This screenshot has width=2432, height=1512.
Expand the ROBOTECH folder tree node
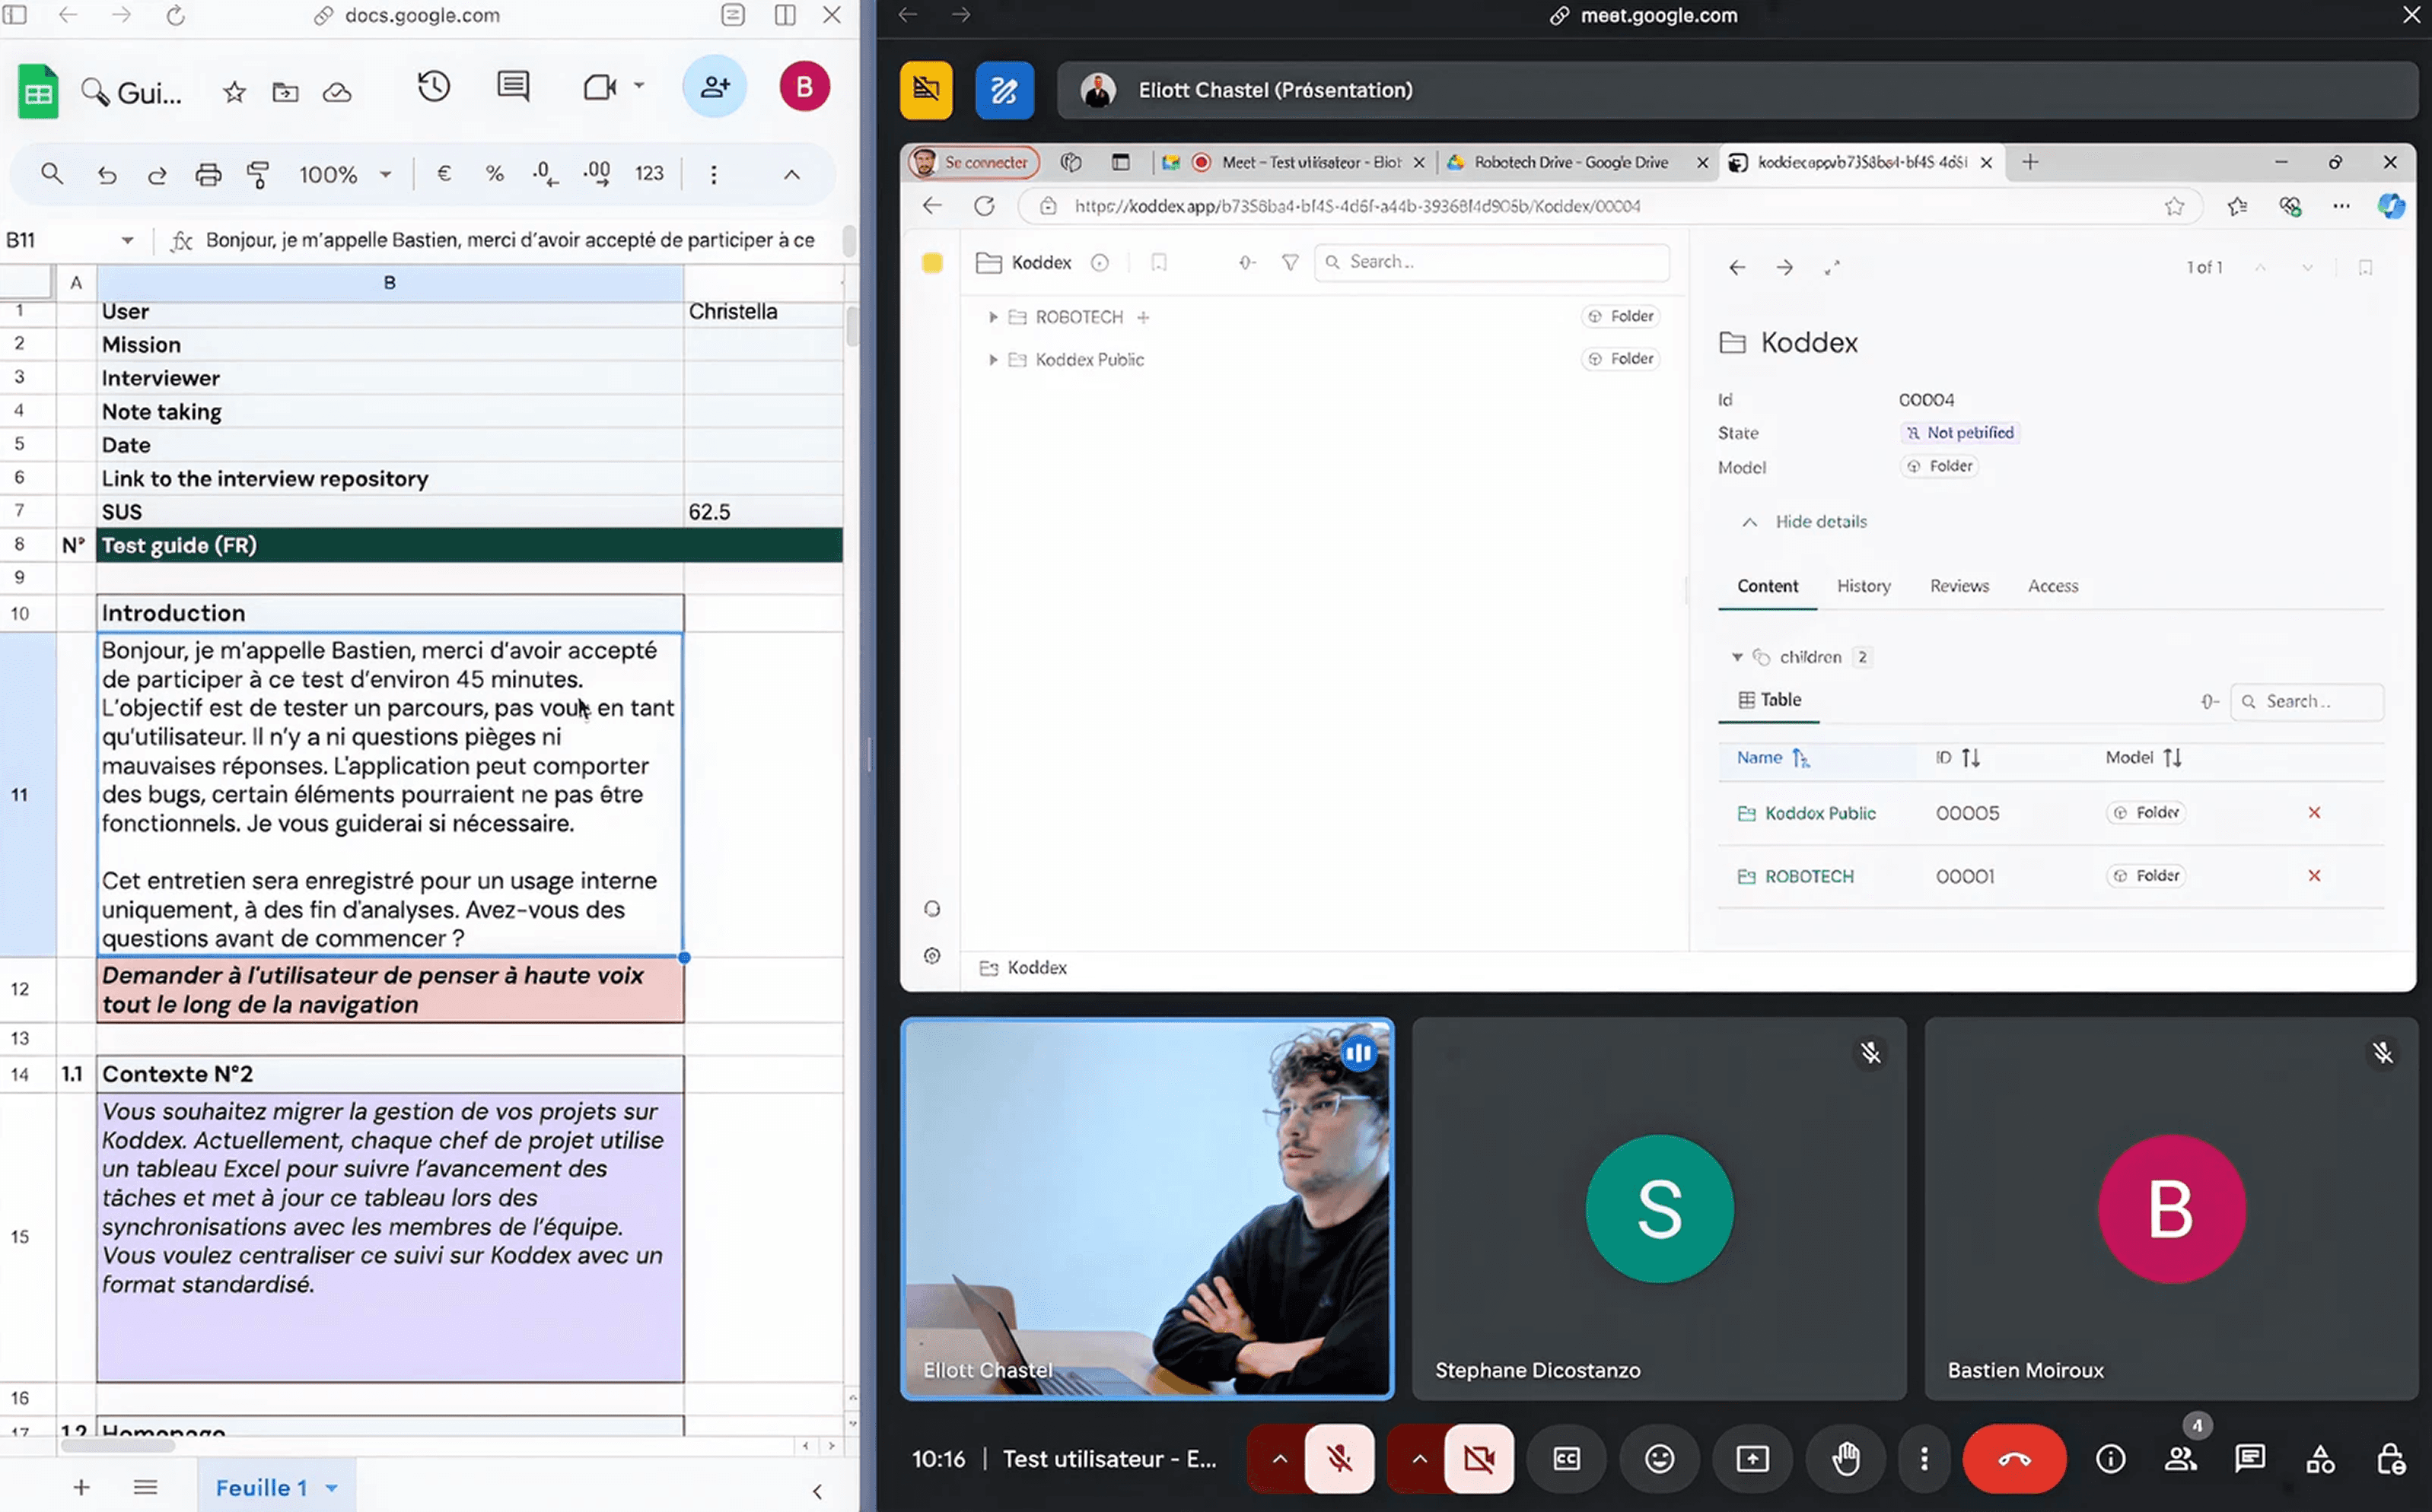992,317
